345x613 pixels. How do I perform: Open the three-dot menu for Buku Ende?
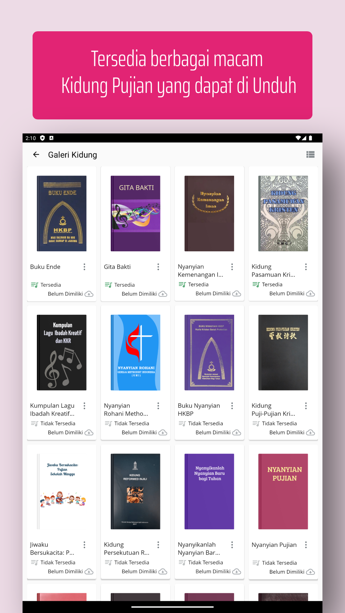(x=84, y=267)
